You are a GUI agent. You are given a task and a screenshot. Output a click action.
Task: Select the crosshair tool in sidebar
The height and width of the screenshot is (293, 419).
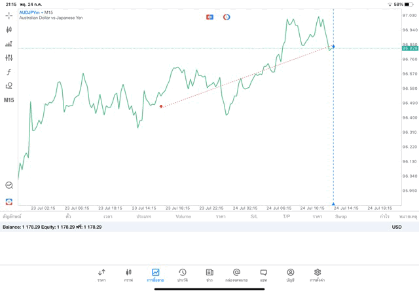(9, 16)
